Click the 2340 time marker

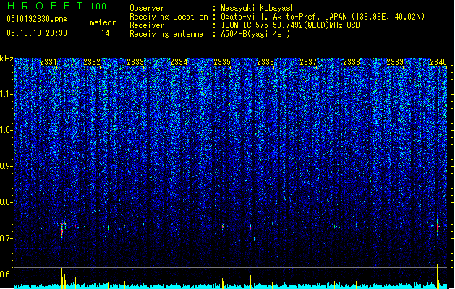tap(438, 62)
